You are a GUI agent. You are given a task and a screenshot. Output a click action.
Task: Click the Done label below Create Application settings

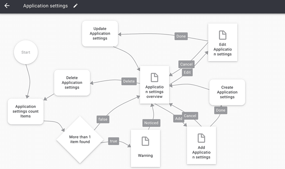click(x=221, y=110)
